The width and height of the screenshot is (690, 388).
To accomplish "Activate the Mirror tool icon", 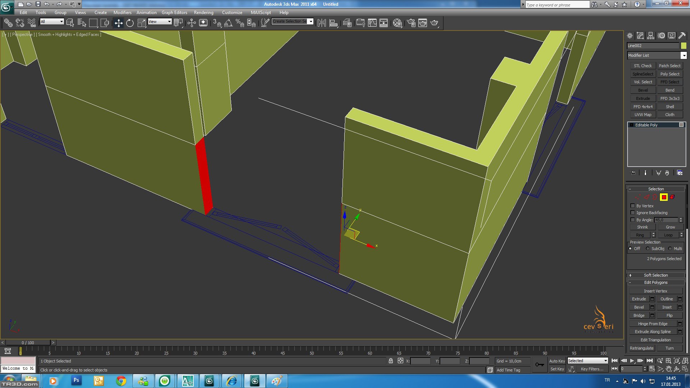I will (322, 23).
